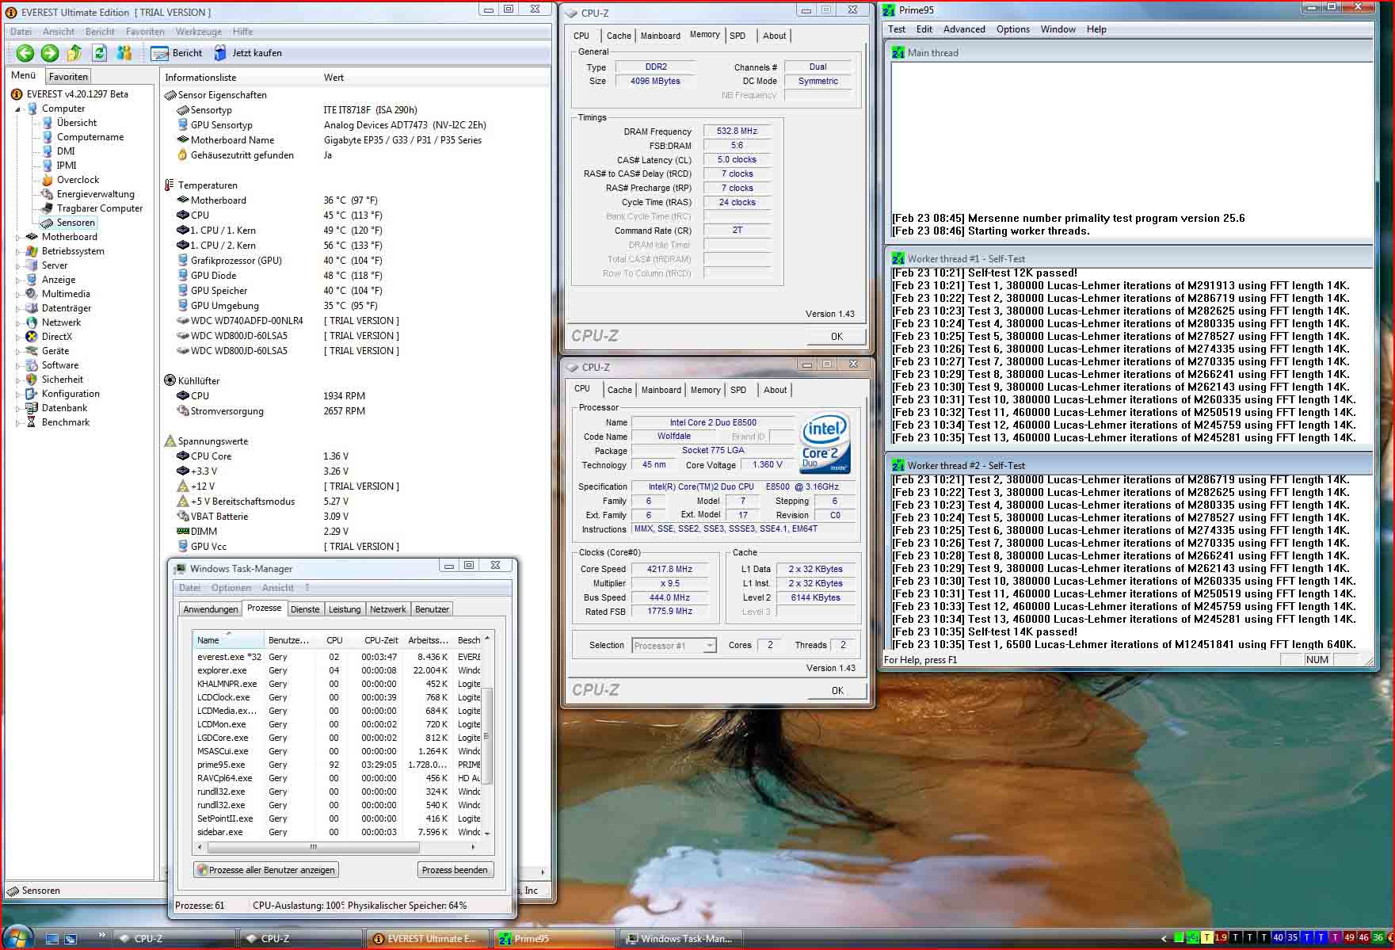Screen dimensions: 1395x950
Task: Click the Kühllüfter fan icon
Action: click(x=170, y=381)
